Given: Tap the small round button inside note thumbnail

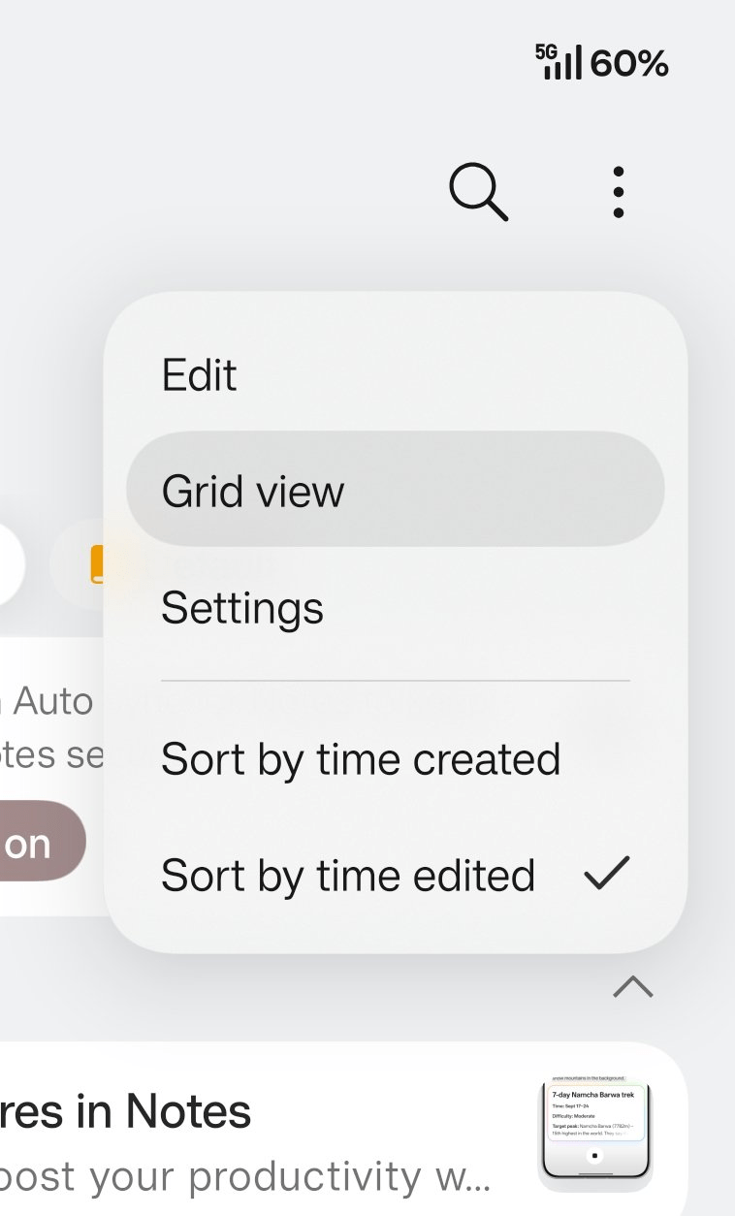Looking at the screenshot, I should [x=595, y=1156].
